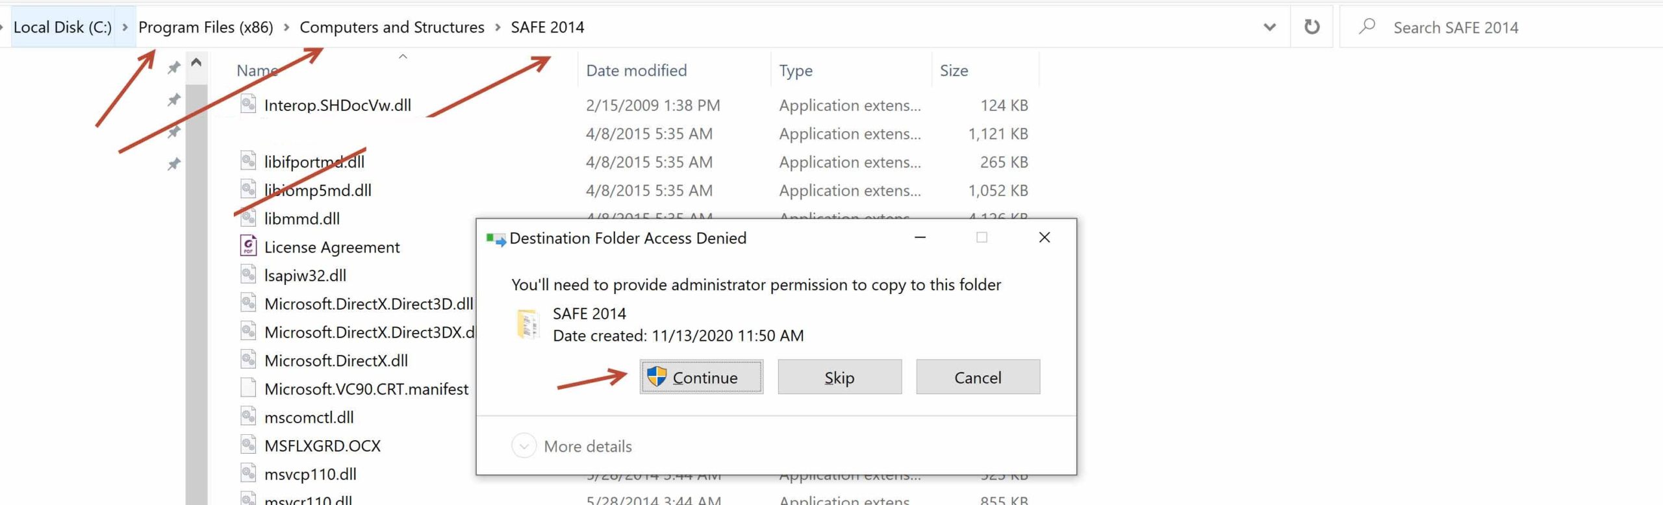Expand chevron after Program Files (x86) breadcrumb
This screenshot has height=505, width=1663.
286,27
